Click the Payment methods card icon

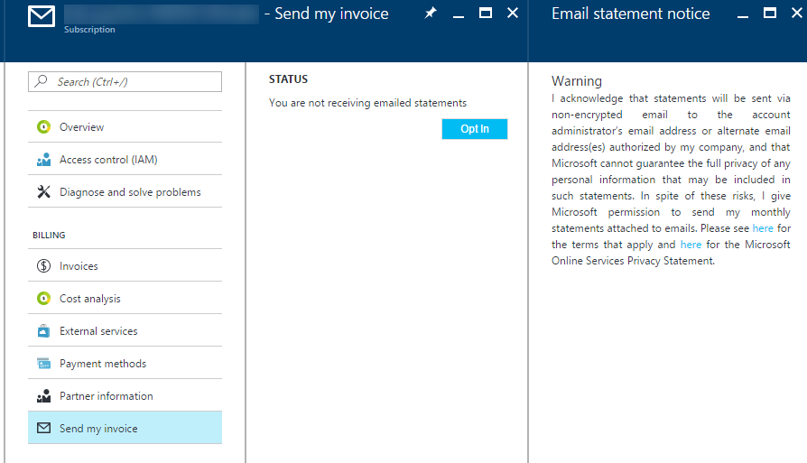(x=43, y=364)
